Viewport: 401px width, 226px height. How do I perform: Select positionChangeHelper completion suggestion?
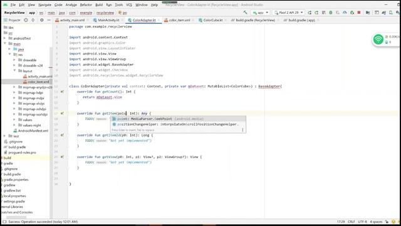(178, 124)
